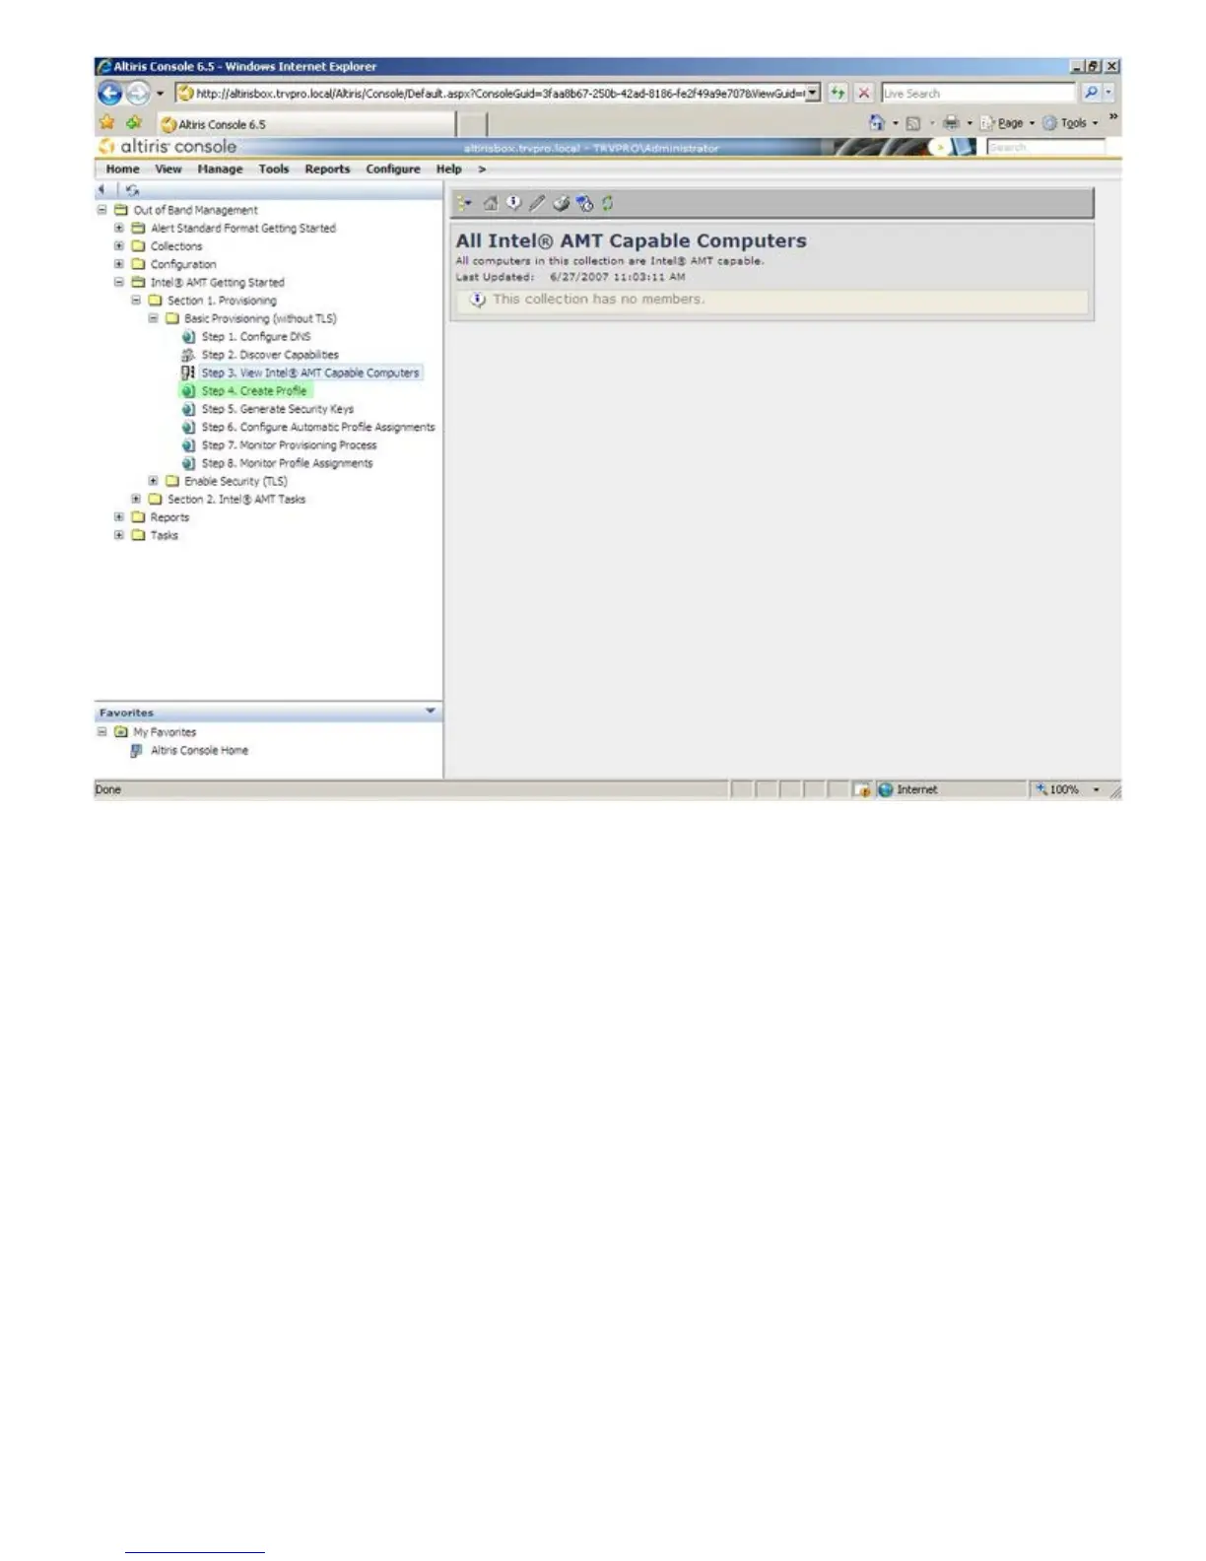Open the Tools menu in Altiris menu bar

pyautogui.click(x=274, y=170)
